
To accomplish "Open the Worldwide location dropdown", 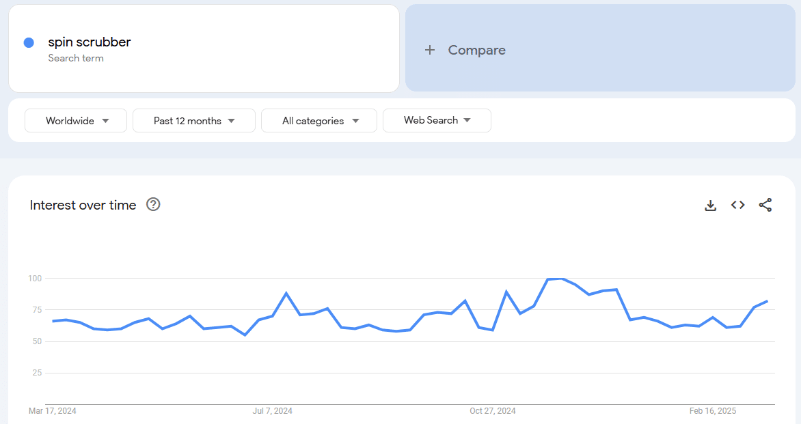I will click(x=75, y=120).
